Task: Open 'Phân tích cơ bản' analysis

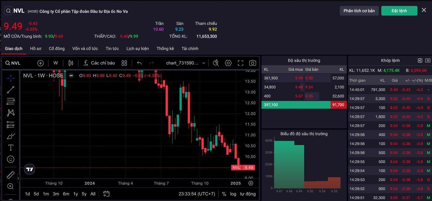Action: click(x=359, y=11)
